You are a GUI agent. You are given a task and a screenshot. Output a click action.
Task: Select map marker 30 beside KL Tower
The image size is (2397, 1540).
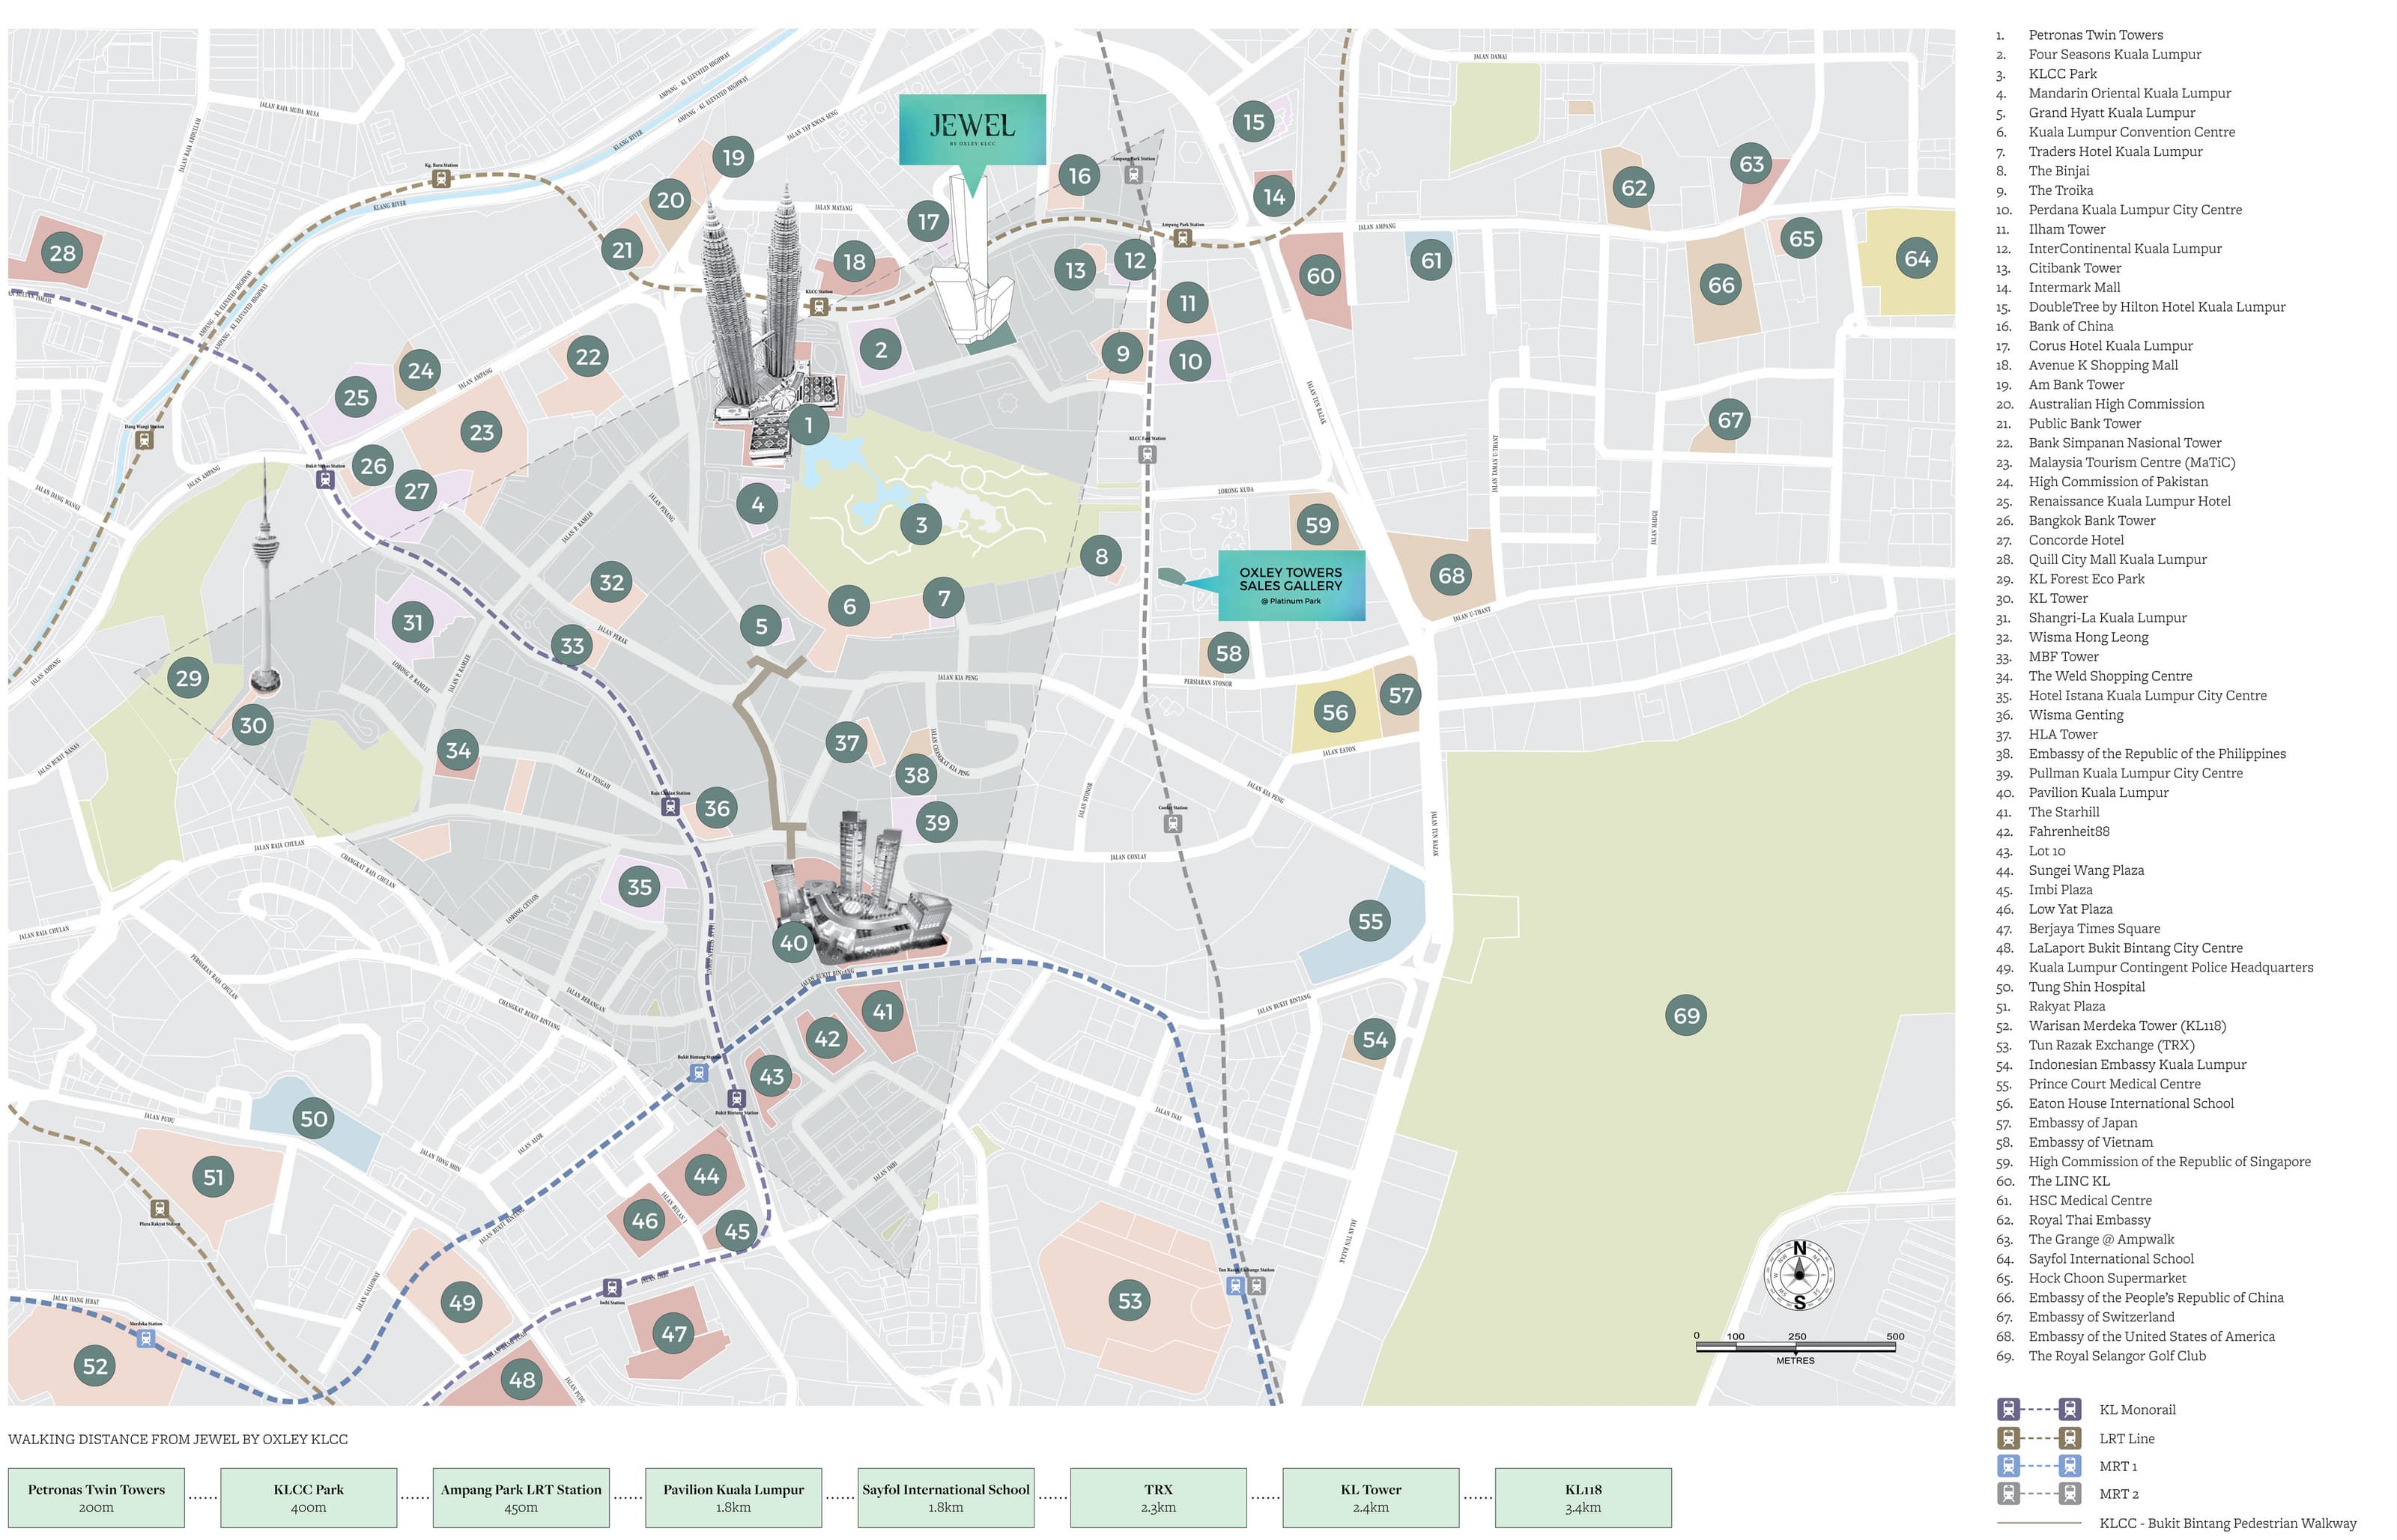[x=253, y=725]
